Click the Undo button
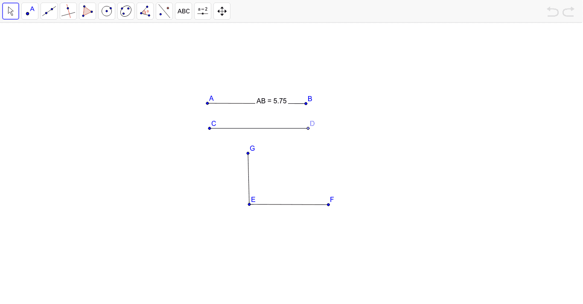Screen dimensions: 583x304 (x=553, y=12)
